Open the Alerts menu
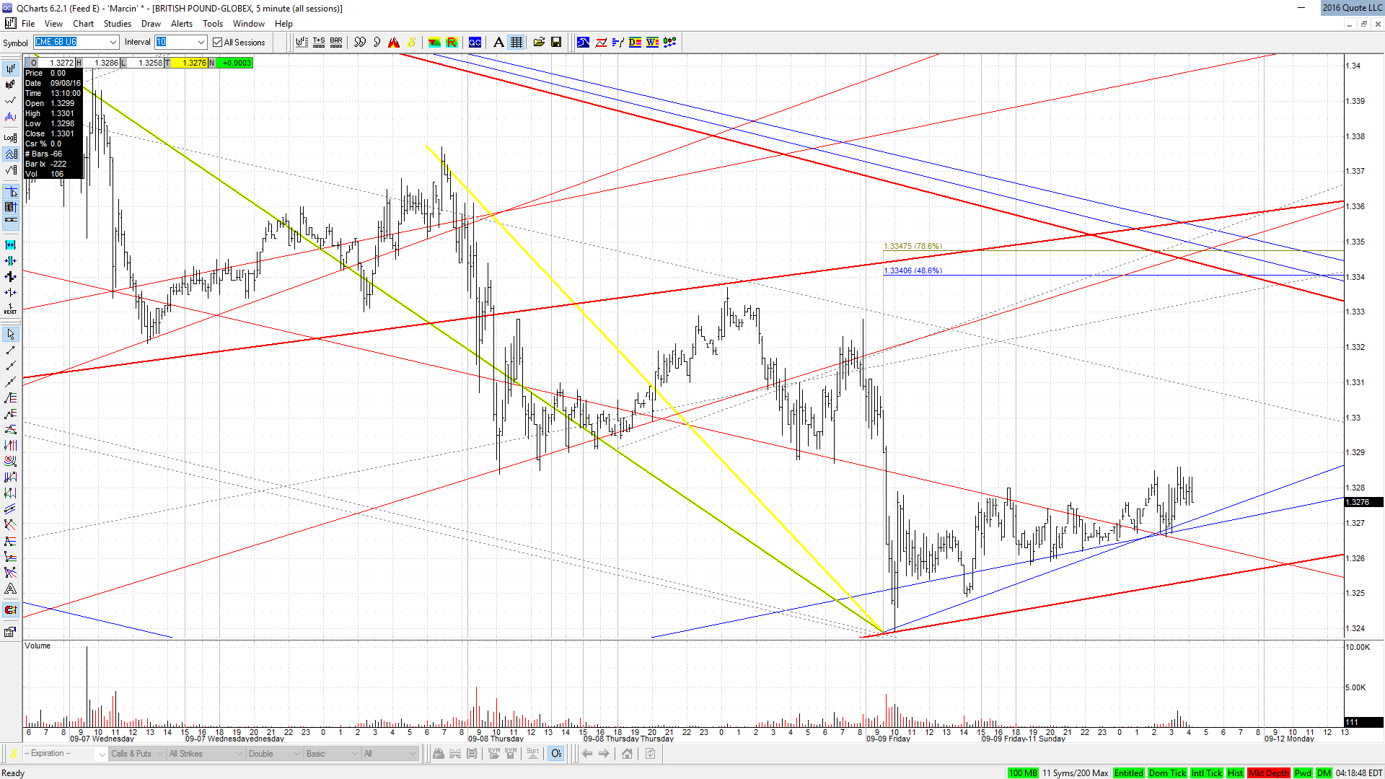This screenshot has width=1385, height=779. point(182,24)
